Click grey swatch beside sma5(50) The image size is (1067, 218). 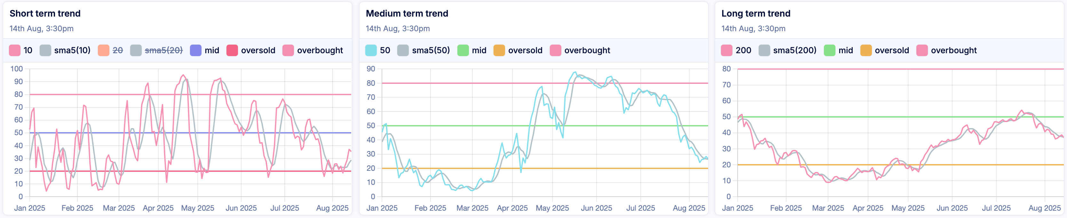(403, 50)
